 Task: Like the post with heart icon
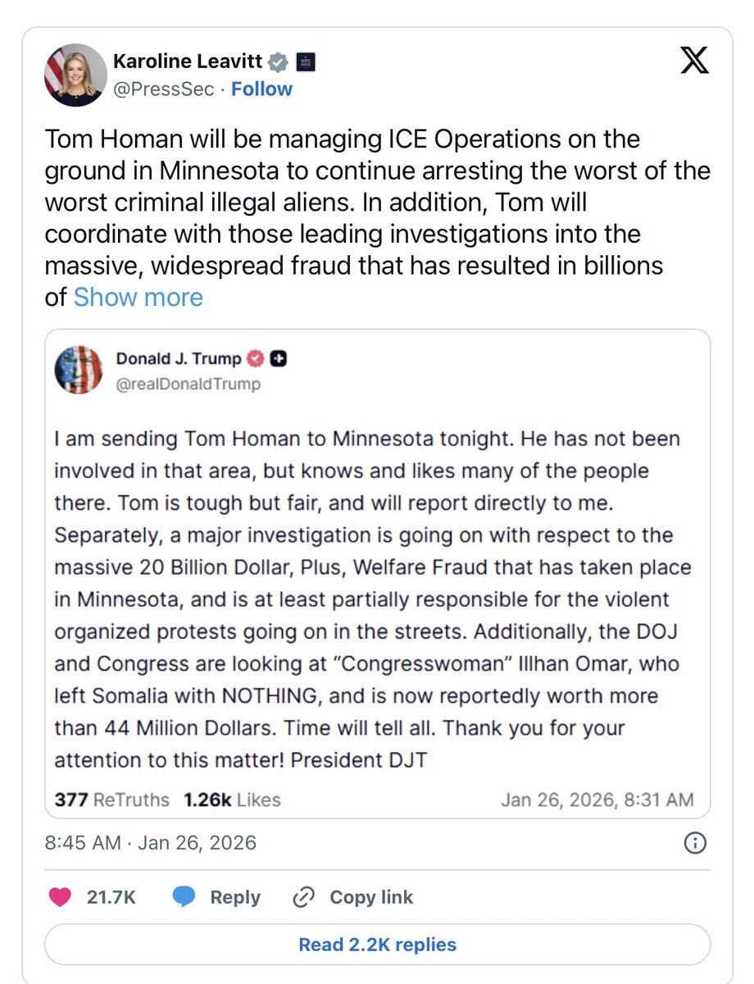click(60, 898)
